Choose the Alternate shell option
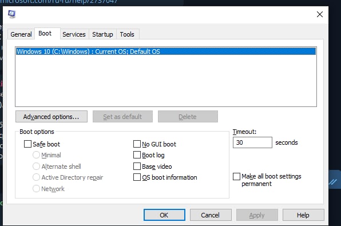Image resolution: width=341 pixels, height=226 pixels. (36, 166)
